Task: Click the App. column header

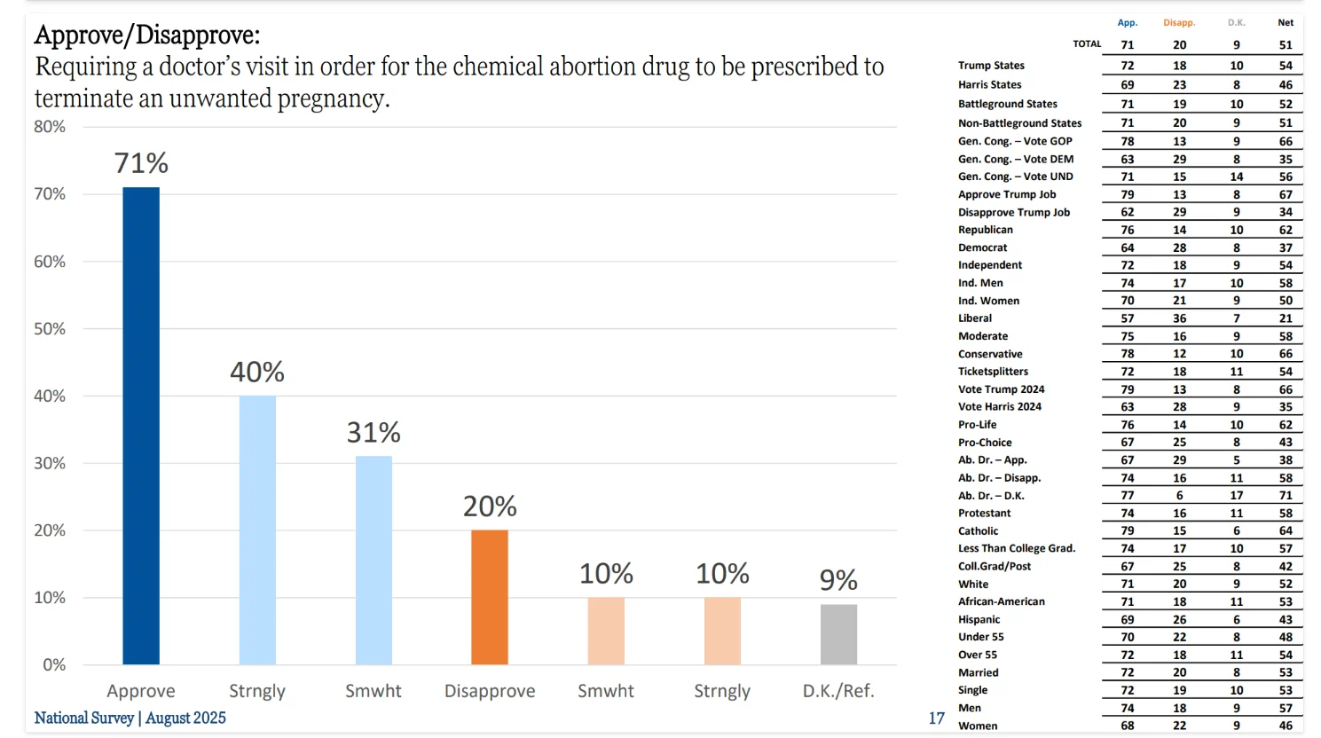Action: (1127, 23)
